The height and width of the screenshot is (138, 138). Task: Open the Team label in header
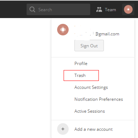click(x=110, y=10)
